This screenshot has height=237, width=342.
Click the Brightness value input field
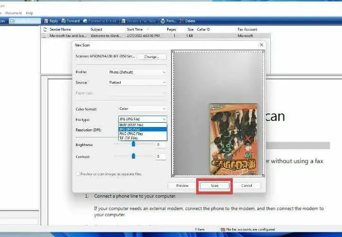[161, 145]
